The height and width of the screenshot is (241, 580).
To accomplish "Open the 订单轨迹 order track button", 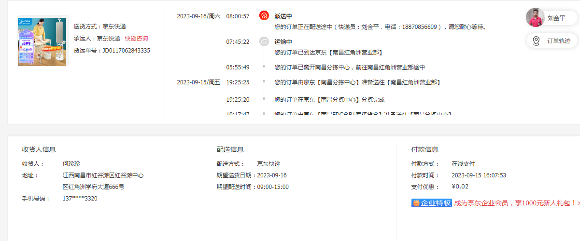I will [x=558, y=41].
